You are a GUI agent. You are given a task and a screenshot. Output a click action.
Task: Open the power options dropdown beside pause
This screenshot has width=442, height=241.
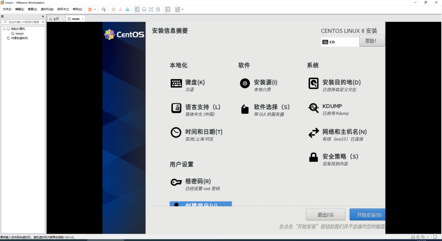95,9
